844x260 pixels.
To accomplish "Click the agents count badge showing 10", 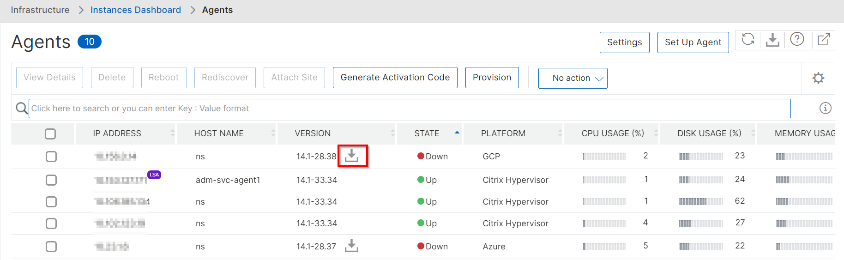I will click(90, 42).
